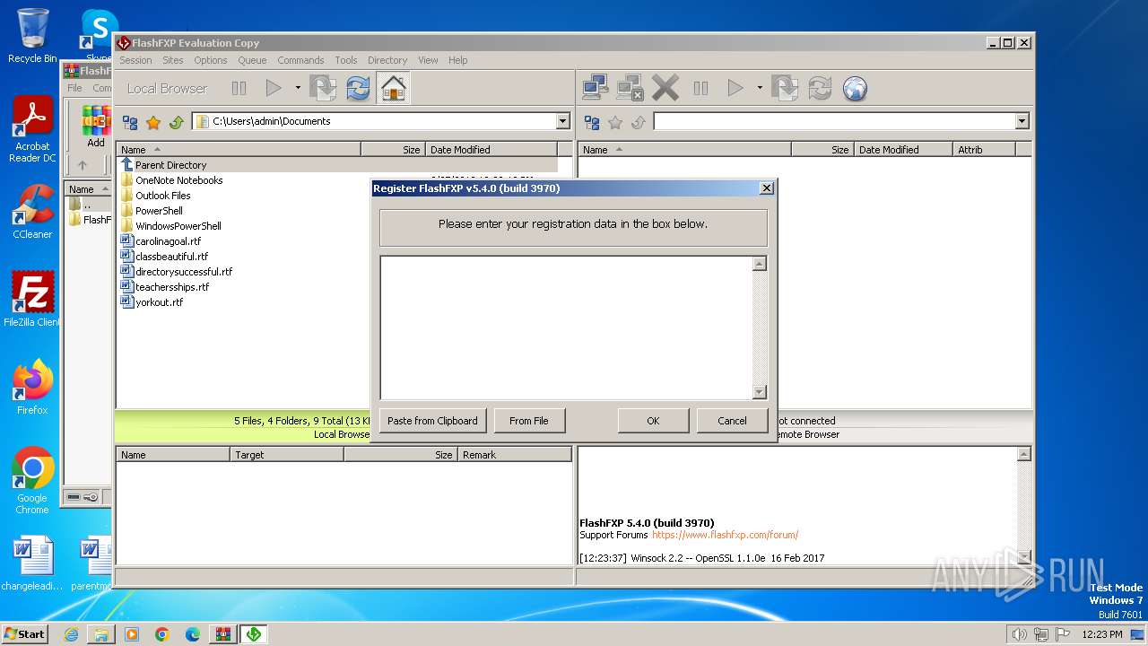
Task: Open the Queue menu
Action: pyautogui.click(x=252, y=60)
